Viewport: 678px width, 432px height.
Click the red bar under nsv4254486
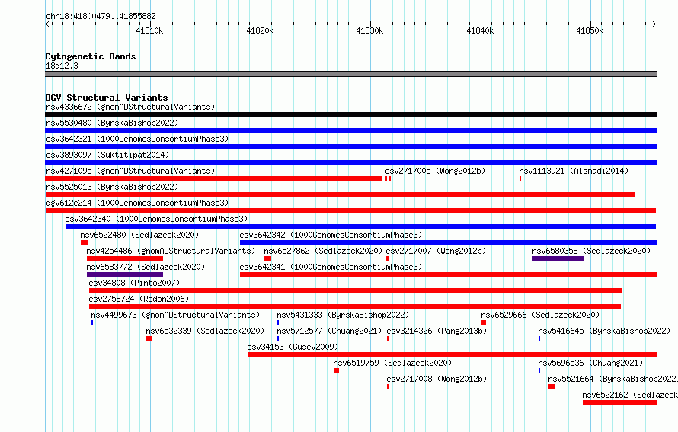[124, 258]
